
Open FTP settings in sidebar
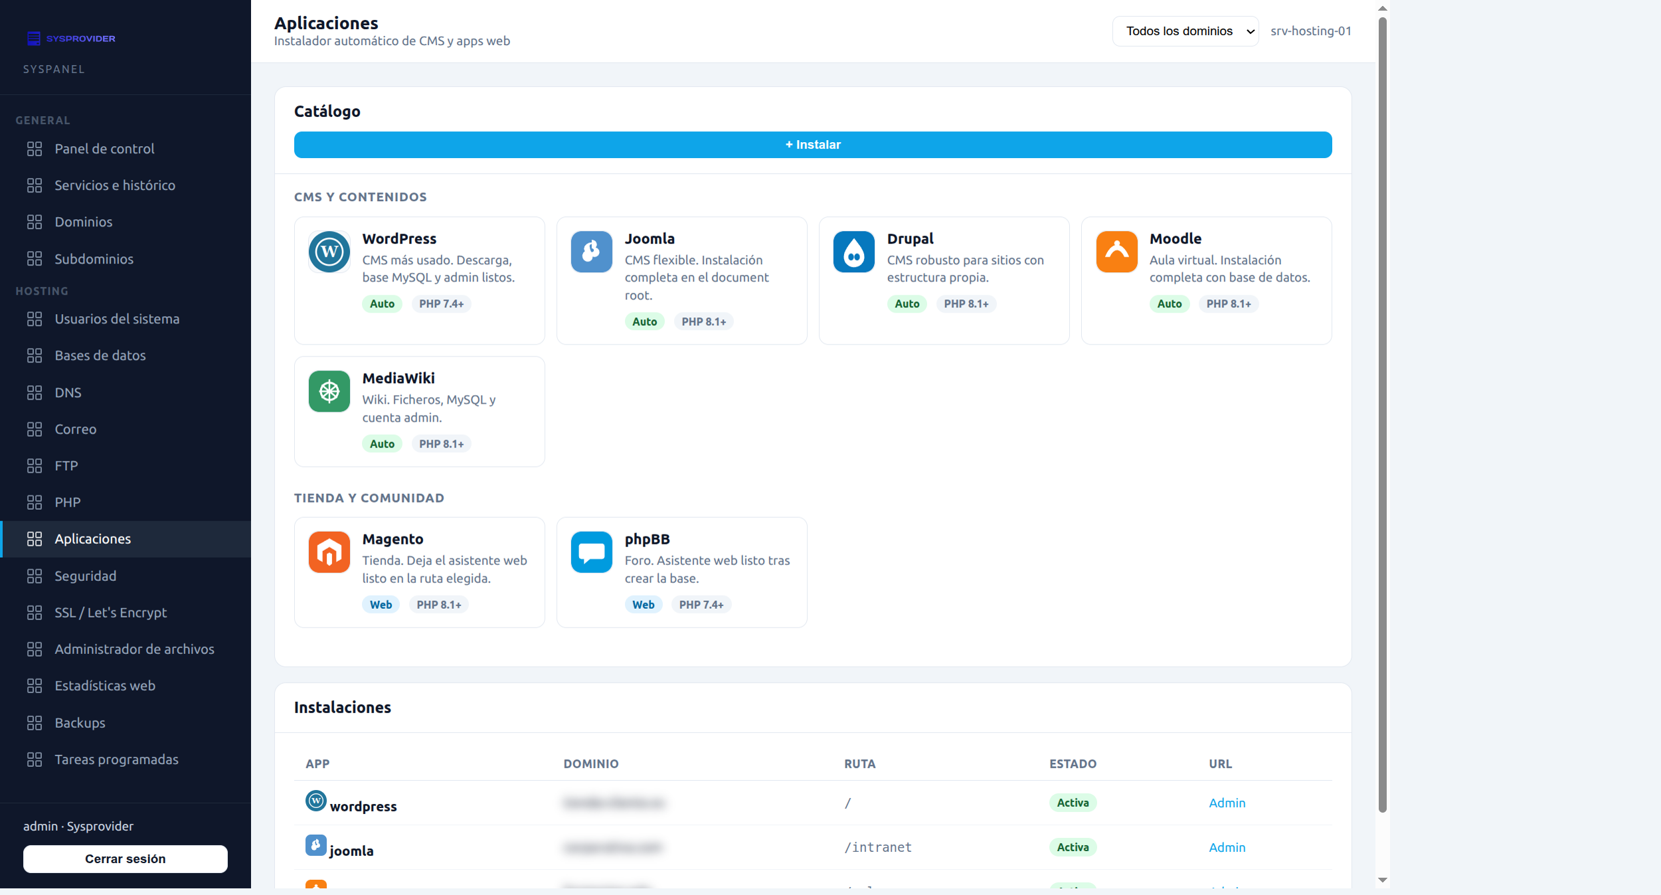click(126, 465)
